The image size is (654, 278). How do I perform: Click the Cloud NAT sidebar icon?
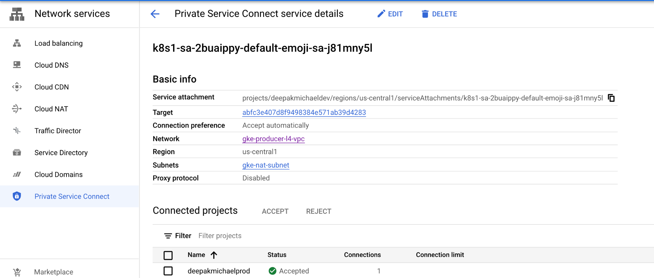click(17, 109)
